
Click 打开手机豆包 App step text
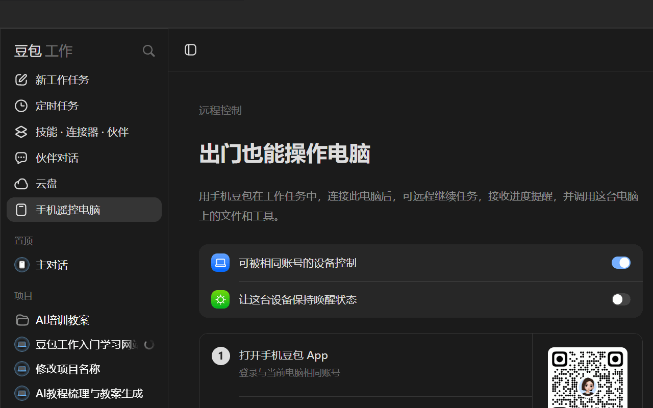(283, 355)
